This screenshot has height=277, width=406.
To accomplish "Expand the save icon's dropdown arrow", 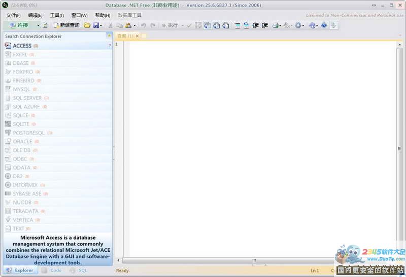I will click(x=101, y=25).
